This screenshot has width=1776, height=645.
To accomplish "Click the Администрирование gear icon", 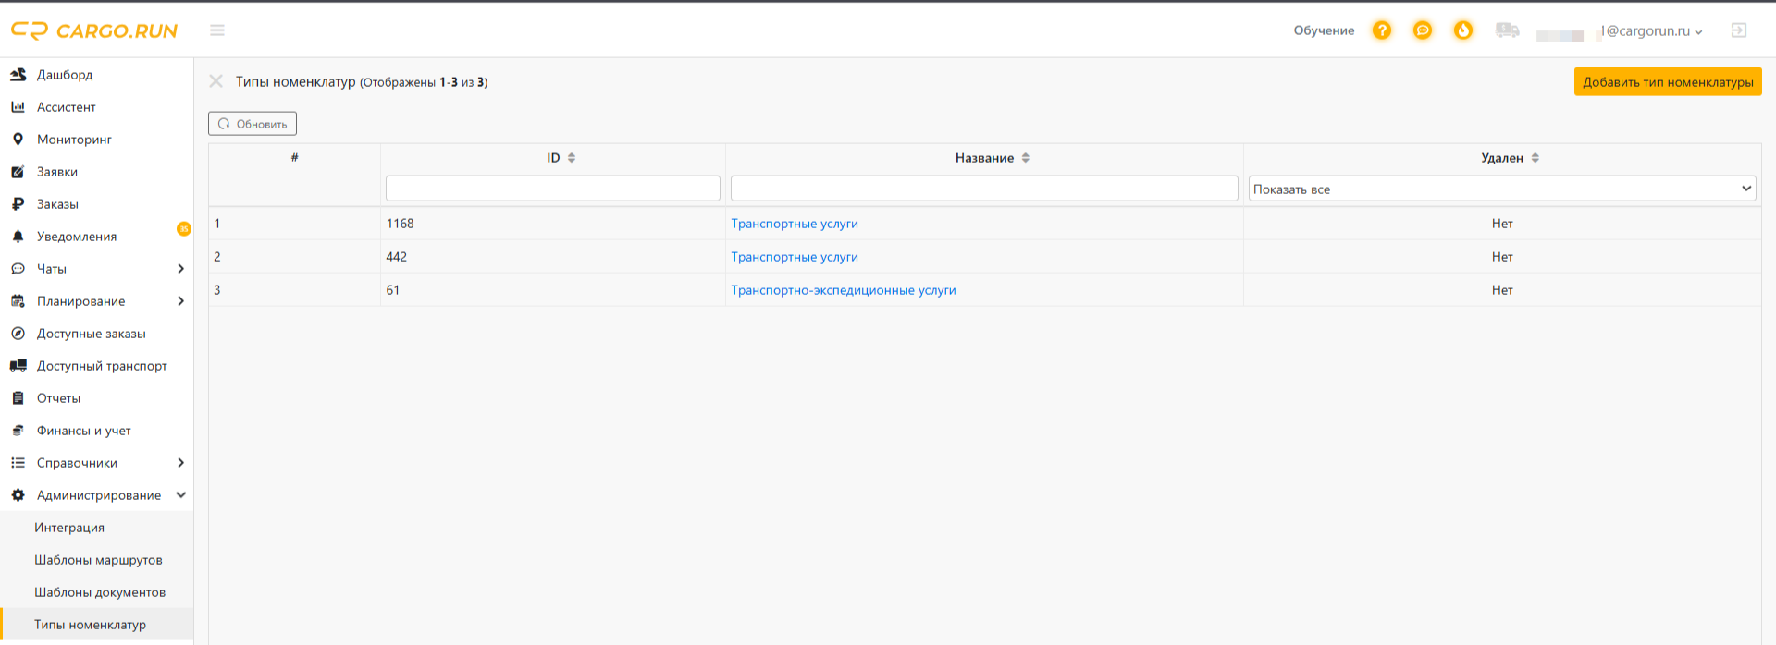I will pos(18,495).
